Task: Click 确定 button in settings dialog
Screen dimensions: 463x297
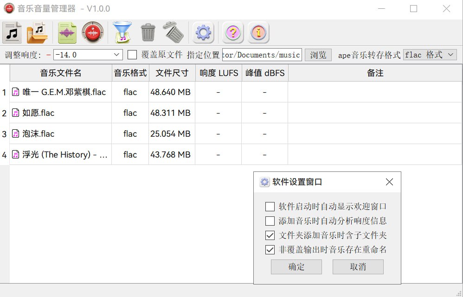Action: tap(296, 267)
